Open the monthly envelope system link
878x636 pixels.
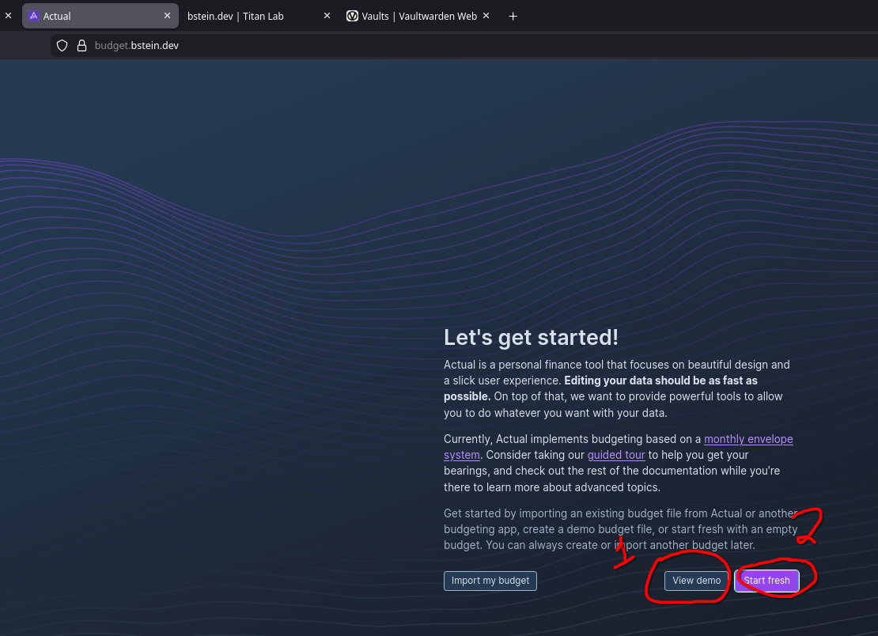(x=747, y=439)
